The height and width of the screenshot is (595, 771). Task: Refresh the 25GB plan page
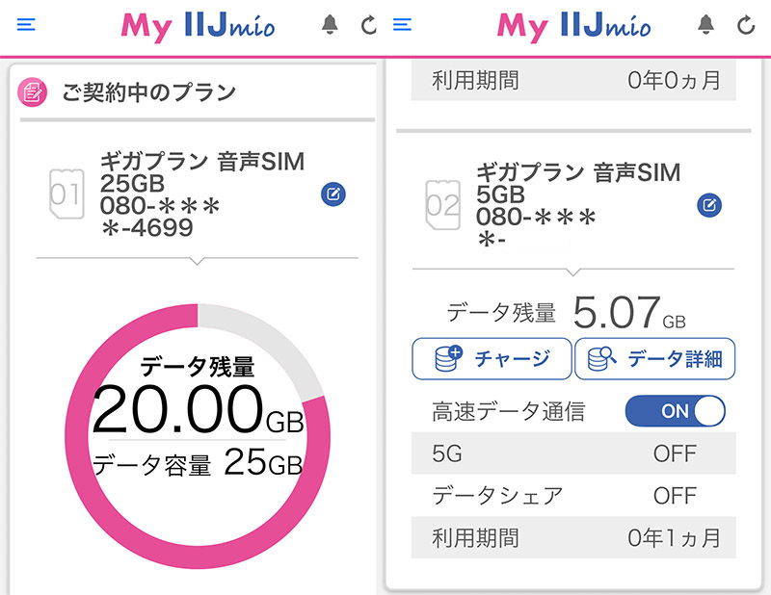point(368,26)
